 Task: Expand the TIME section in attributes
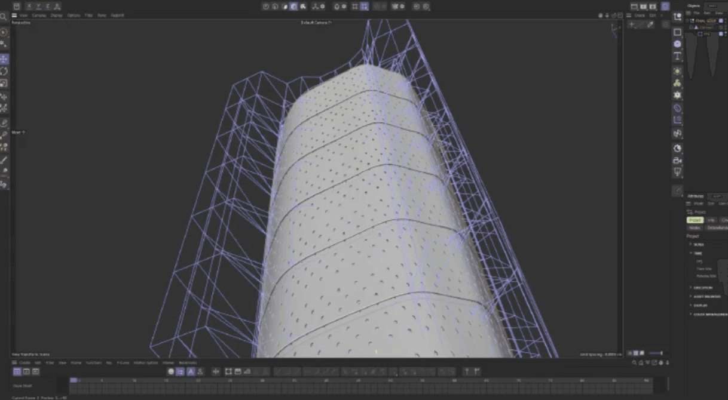[x=698, y=253]
